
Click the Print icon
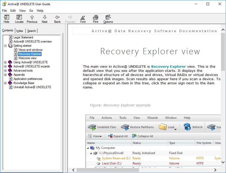tap(95, 18)
